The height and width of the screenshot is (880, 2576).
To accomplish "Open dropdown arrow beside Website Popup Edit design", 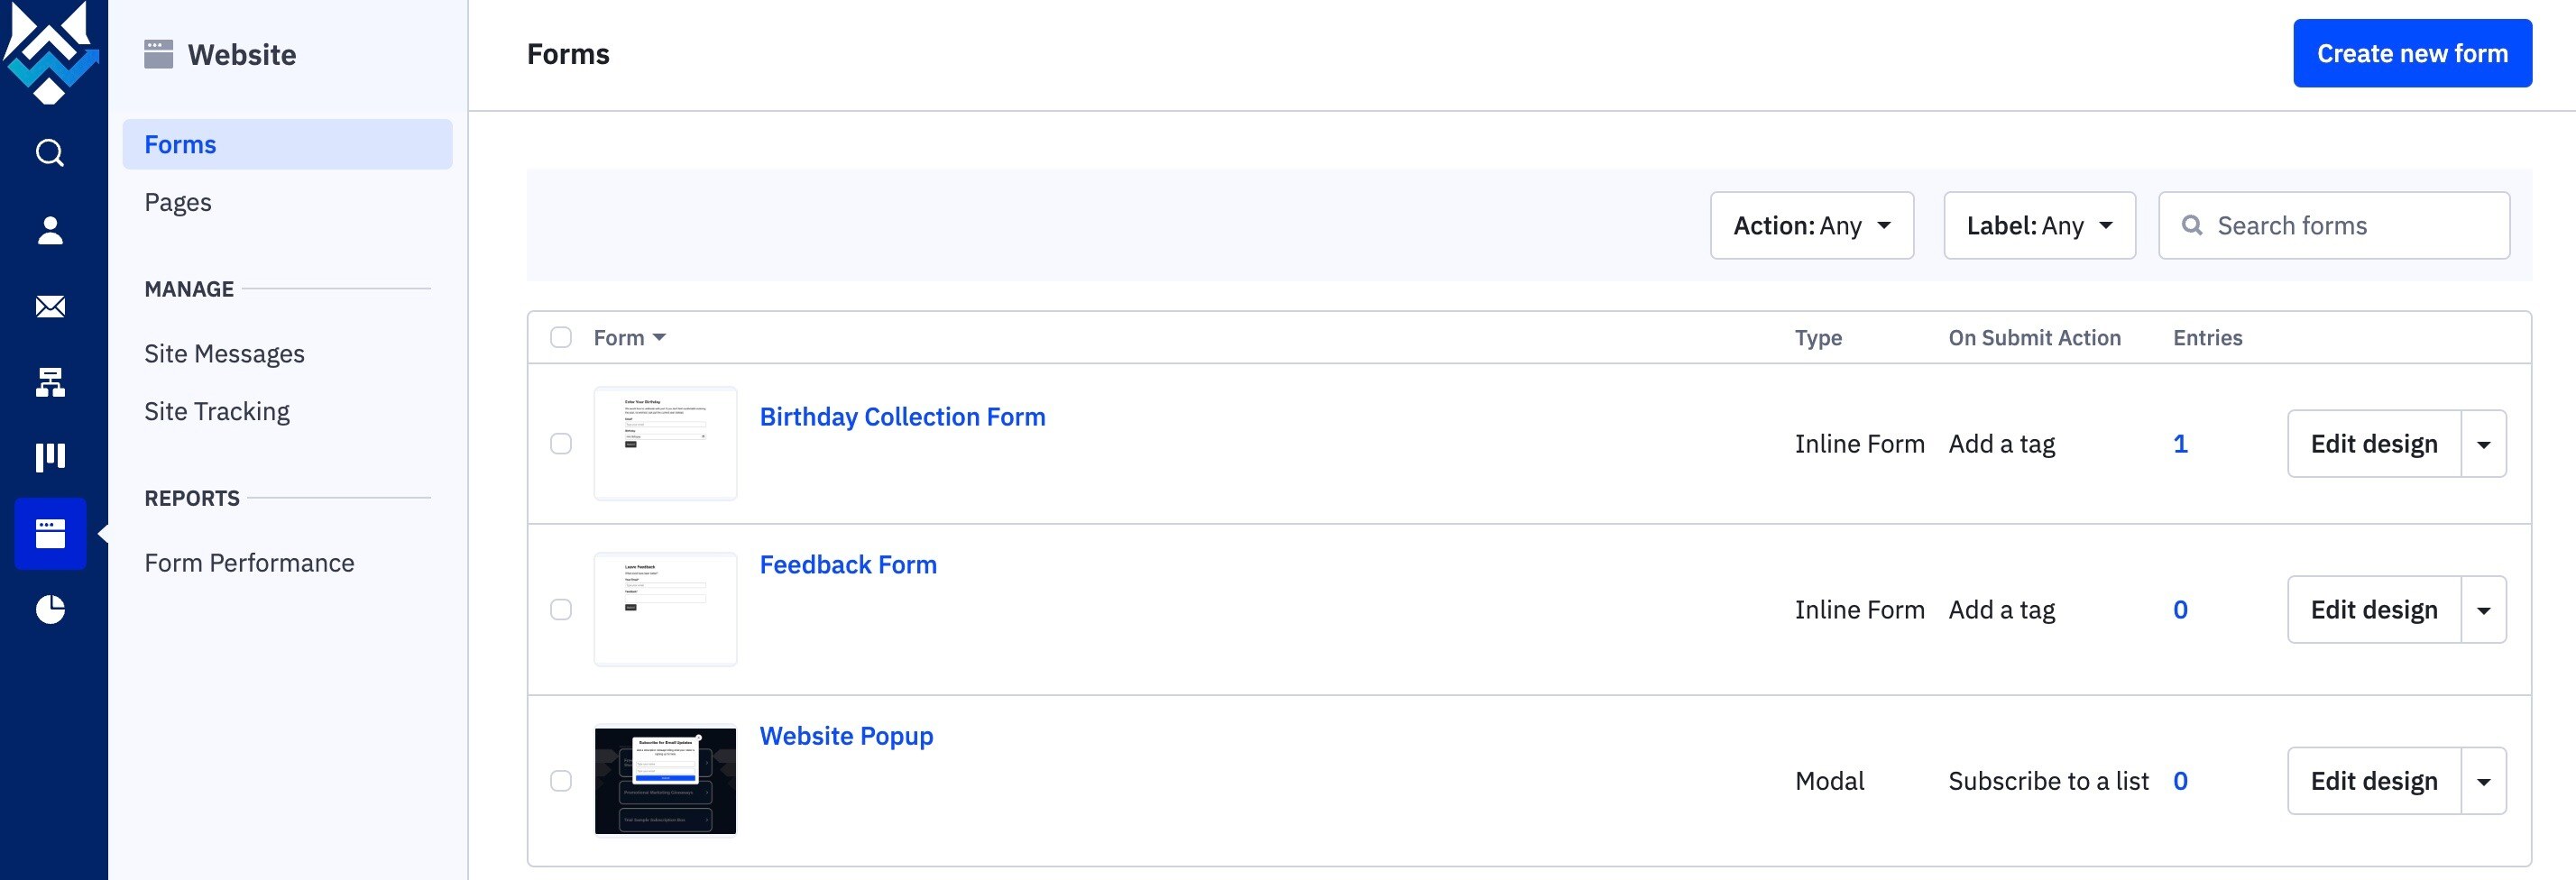I will tap(2483, 781).
